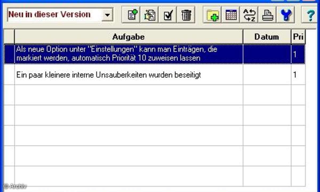The height and width of the screenshot is (192, 320).
Task: Click the first empty row in Aufgabe column
Action: point(129,95)
